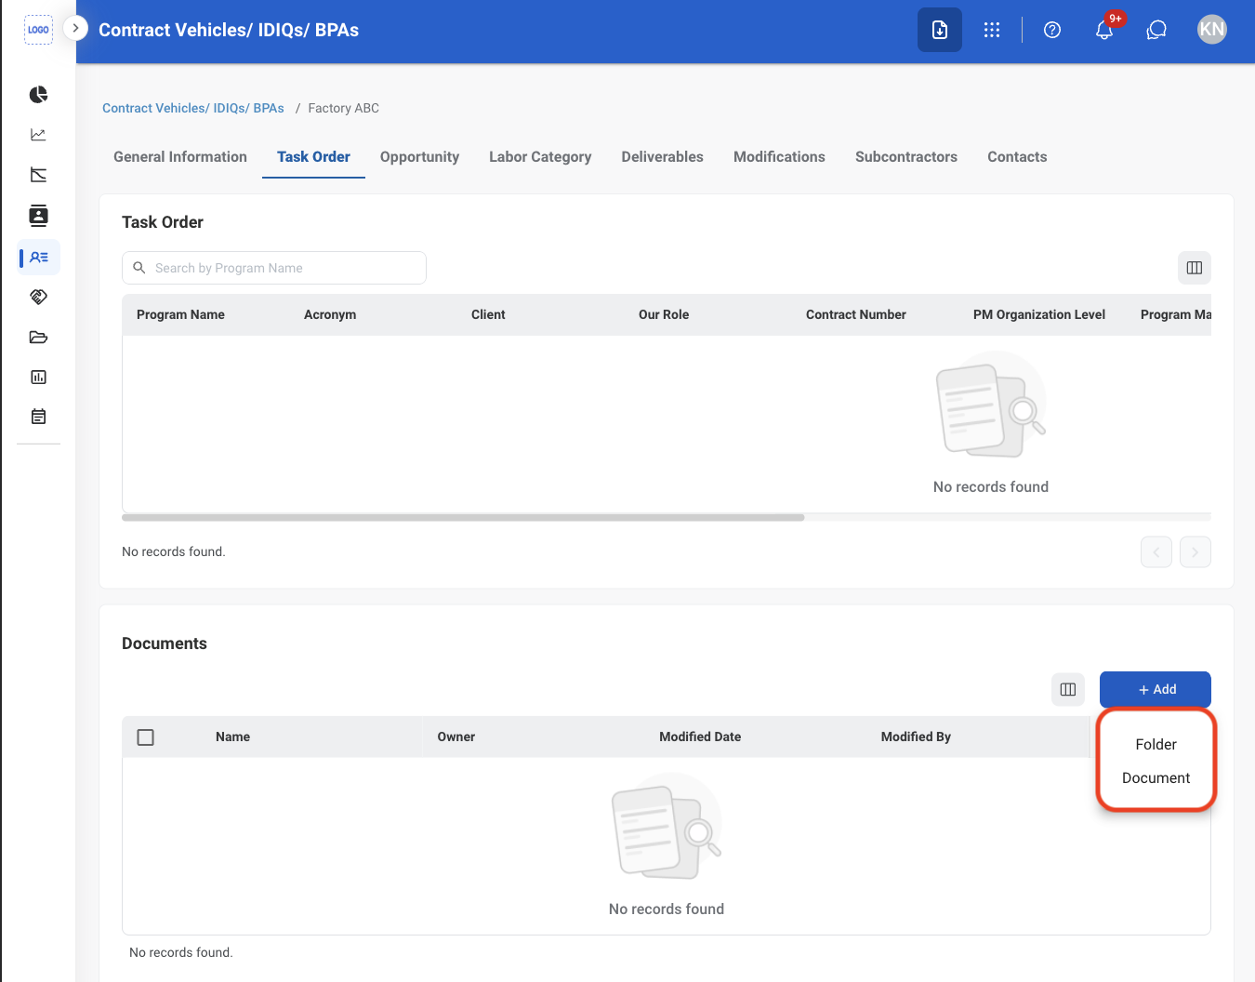Choose Folder from the Add dropdown menu
This screenshot has width=1255, height=982.
pos(1156,744)
